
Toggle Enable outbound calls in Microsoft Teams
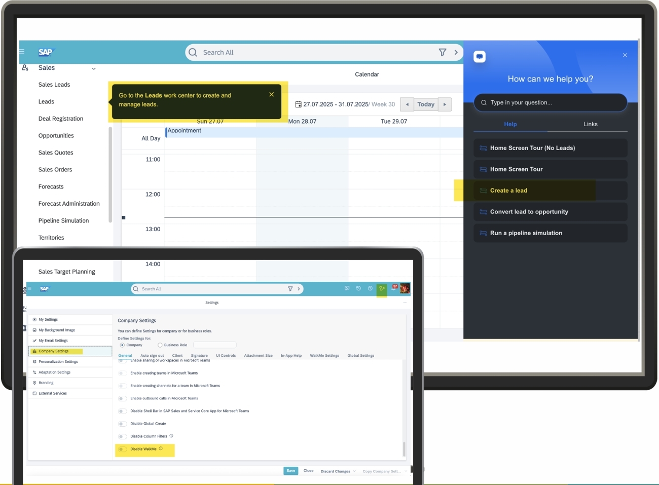pos(122,398)
